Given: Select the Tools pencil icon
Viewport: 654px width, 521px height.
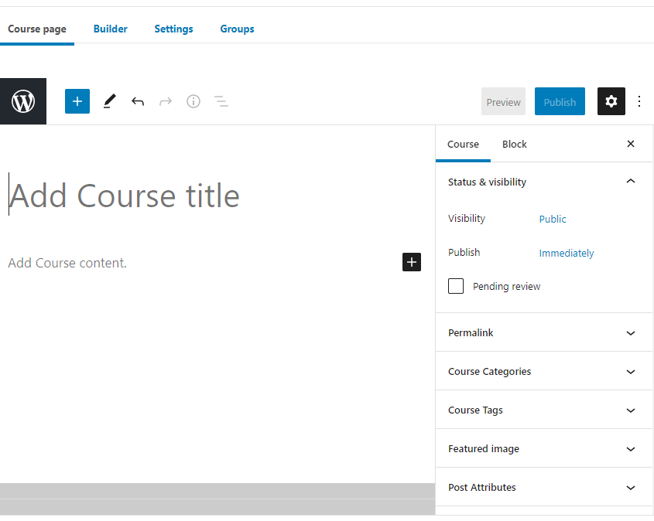Looking at the screenshot, I should point(109,101).
